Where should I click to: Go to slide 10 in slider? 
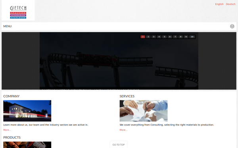pyautogui.click(x=192, y=37)
